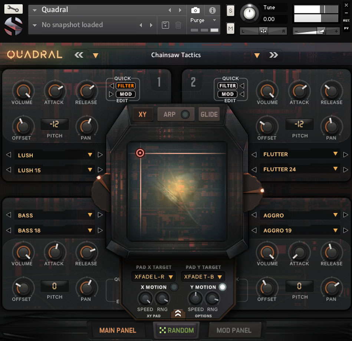
Task: Enable X MOTION toggle
Action: (174, 287)
